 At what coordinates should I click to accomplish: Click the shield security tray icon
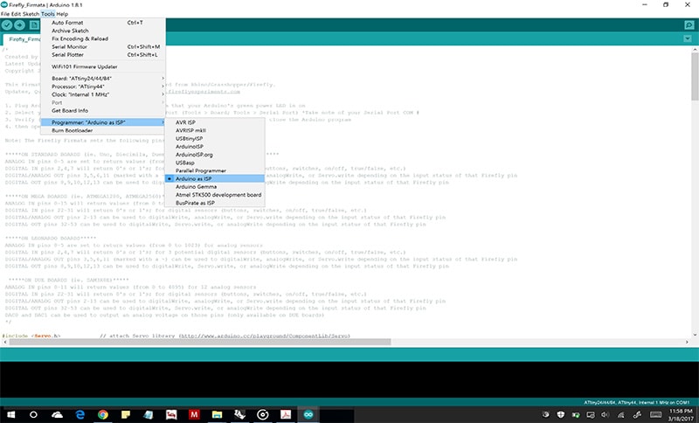pyautogui.click(x=561, y=415)
